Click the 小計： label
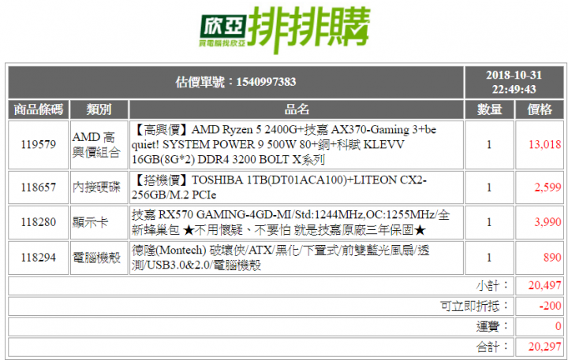Image resolution: width=568 pixels, height=360 pixels. click(x=492, y=286)
